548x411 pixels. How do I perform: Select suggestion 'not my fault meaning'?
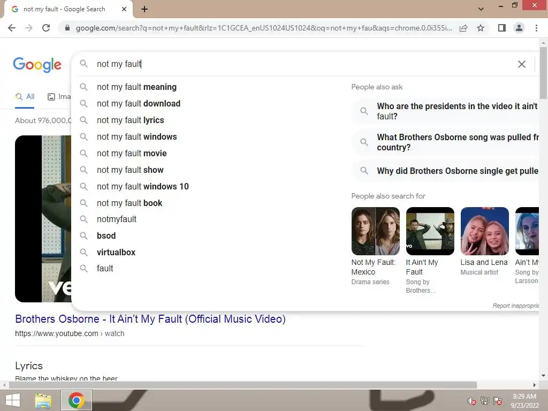(x=136, y=87)
